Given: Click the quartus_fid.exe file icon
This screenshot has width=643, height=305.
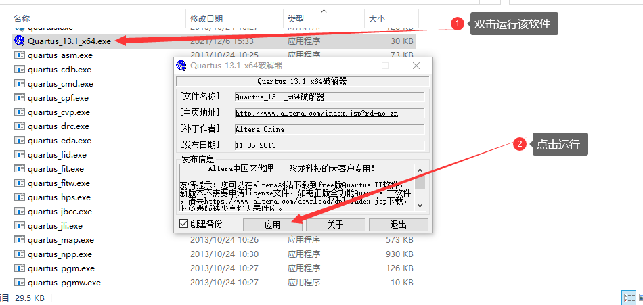Looking at the screenshot, I should (20, 155).
